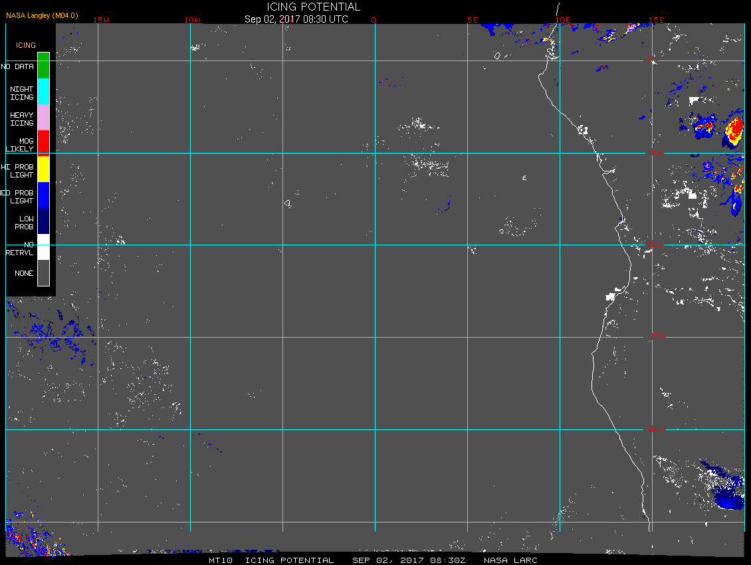Click the '15S' latitude label
The image size is (751, 565).
657,336
